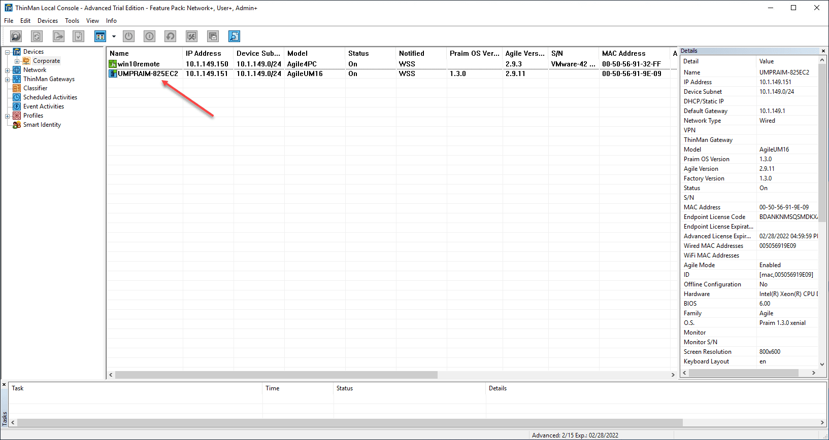The width and height of the screenshot is (829, 440).
Task: Open the File menu
Action: point(9,21)
